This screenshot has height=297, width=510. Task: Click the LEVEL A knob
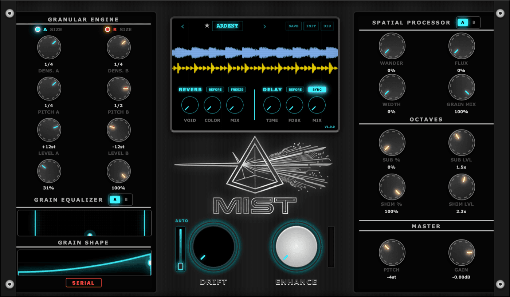[x=49, y=171]
